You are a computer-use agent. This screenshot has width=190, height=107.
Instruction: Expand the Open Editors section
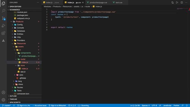[24, 7]
